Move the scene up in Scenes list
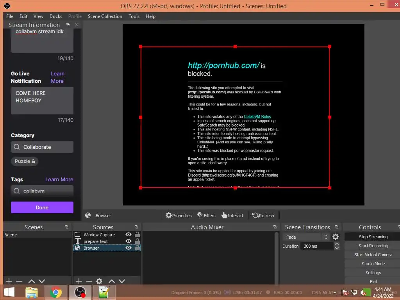The height and width of the screenshot is (300, 400). pyautogui.click(x=32, y=281)
